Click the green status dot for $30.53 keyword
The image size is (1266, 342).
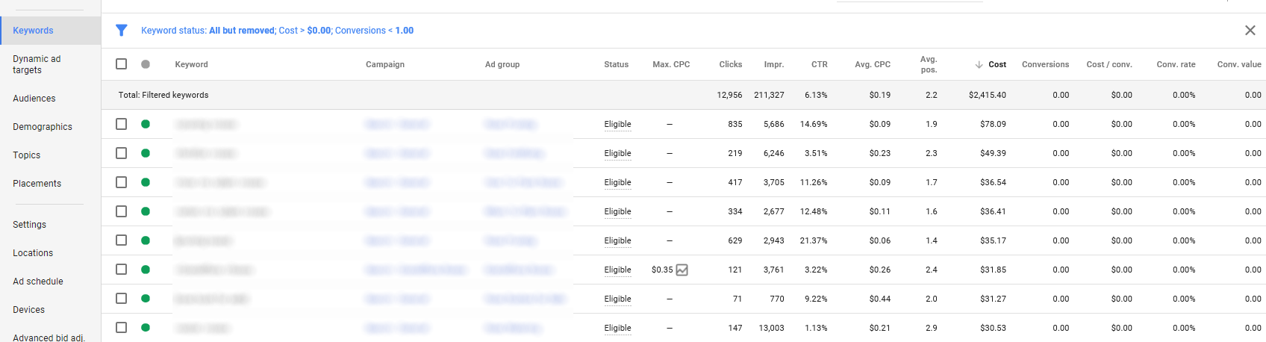pyautogui.click(x=146, y=328)
